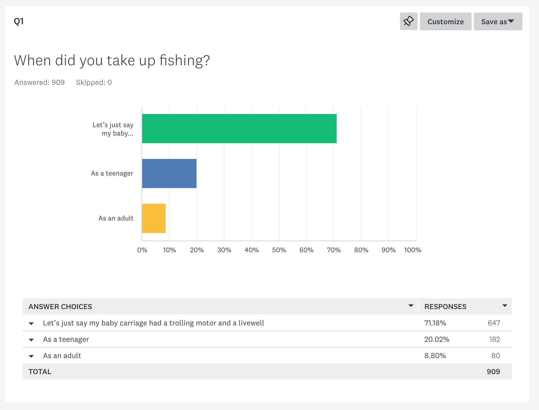Click the Q1 question label
Viewport: 539px width, 410px height.
pos(19,21)
